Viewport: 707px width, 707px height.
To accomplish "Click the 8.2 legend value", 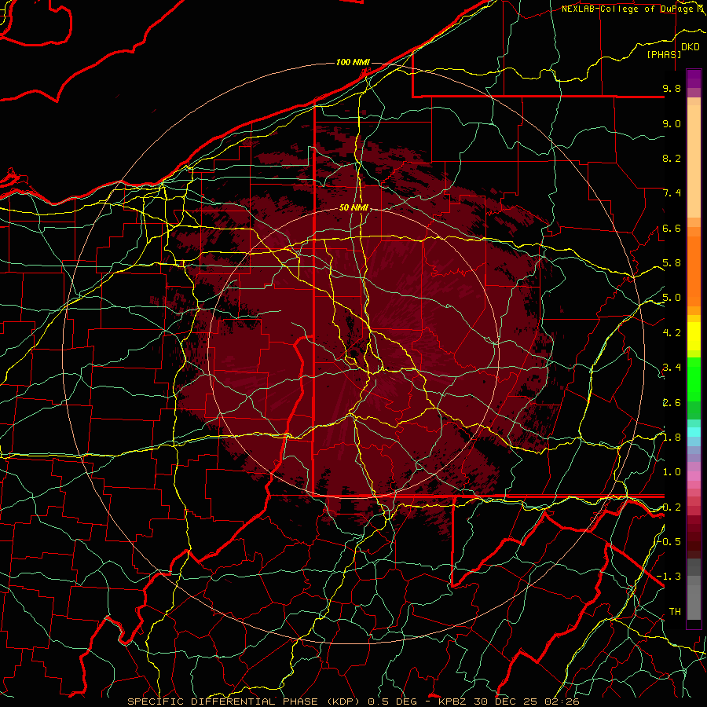I will (672, 158).
